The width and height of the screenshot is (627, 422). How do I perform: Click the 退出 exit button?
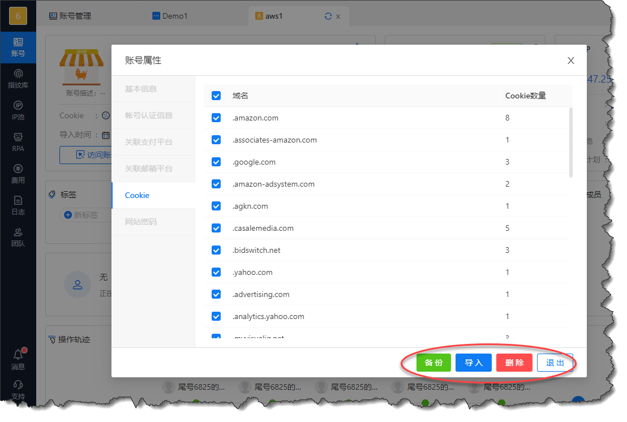pyautogui.click(x=555, y=363)
